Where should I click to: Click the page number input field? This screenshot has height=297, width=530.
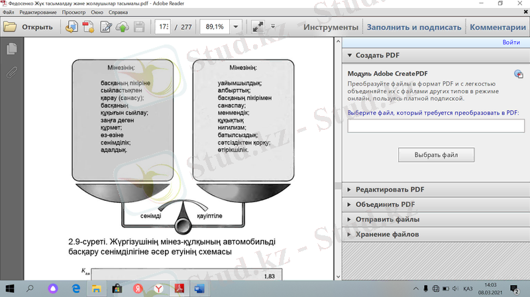click(162, 27)
